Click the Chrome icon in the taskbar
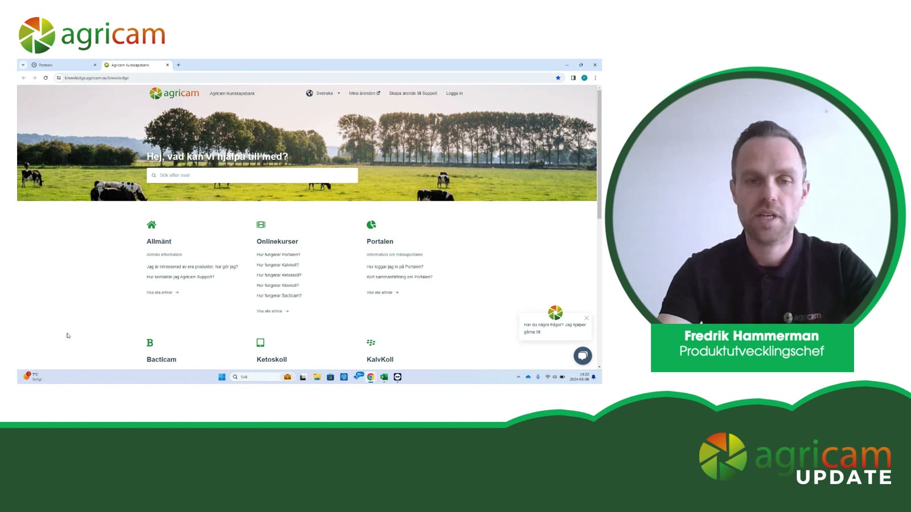Image resolution: width=911 pixels, height=512 pixels. [x=371, y=377]
